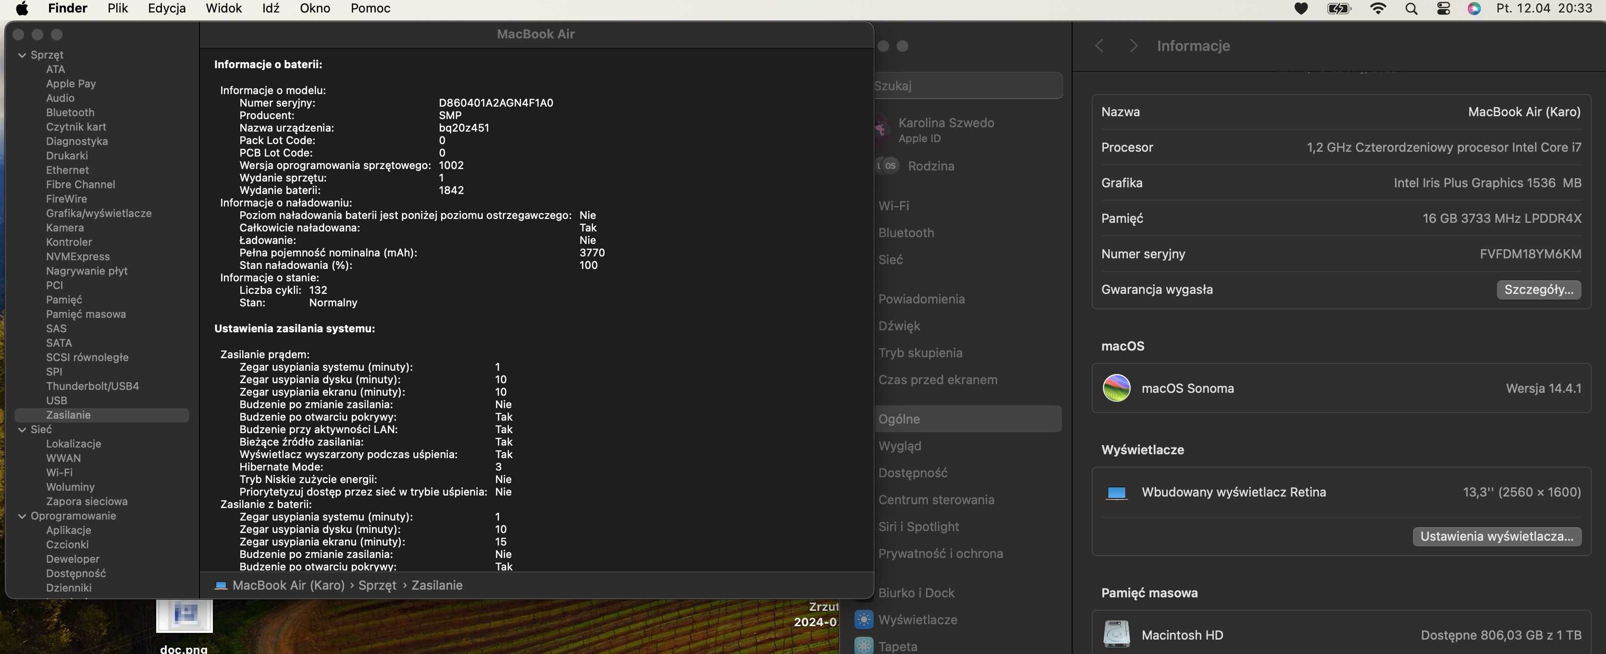Go forward with the right chevron in Informacje
This screenshot has width=1606, height=654.
[1134, 46]
